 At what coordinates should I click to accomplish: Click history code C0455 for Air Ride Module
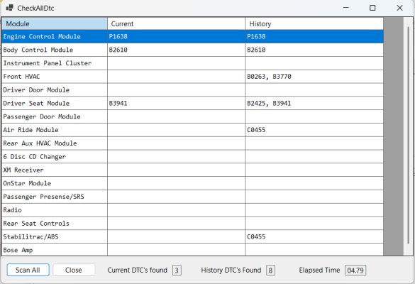(256, 130)
